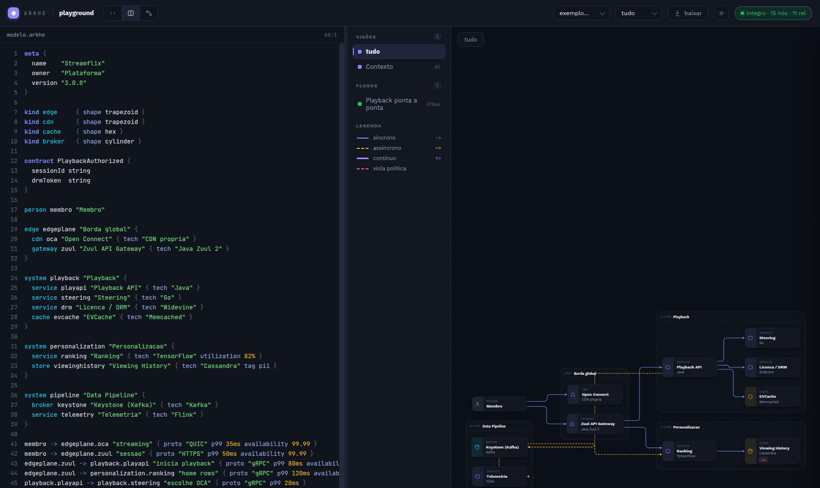Click the green dot beside Playback flow

360,104
